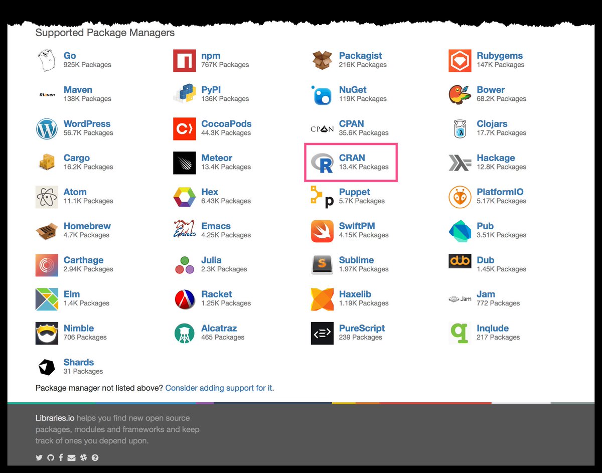
Task: Click the Hackage lambda logo
Action: 460,163
